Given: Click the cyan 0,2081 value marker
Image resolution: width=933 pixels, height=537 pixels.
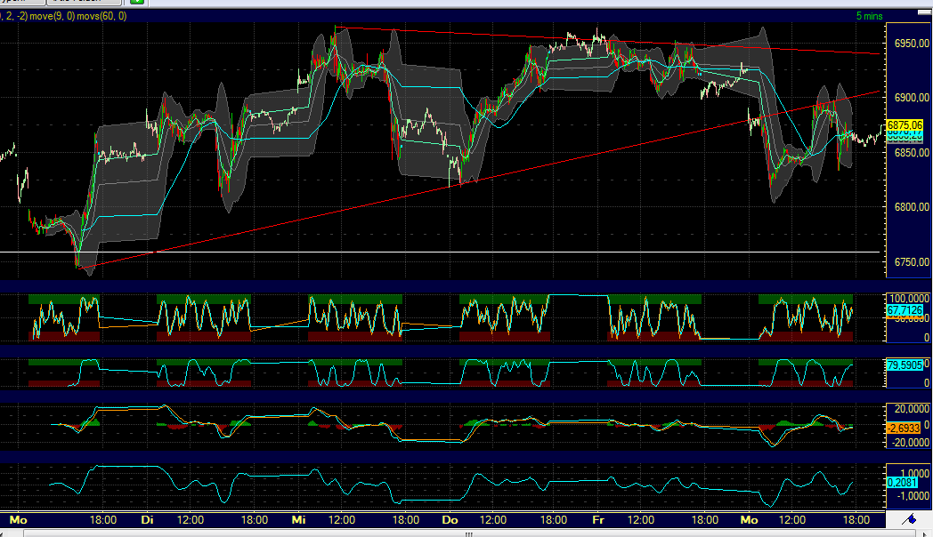Looking at the screenshot, I should pyautogui.click(x=903, y=481).
